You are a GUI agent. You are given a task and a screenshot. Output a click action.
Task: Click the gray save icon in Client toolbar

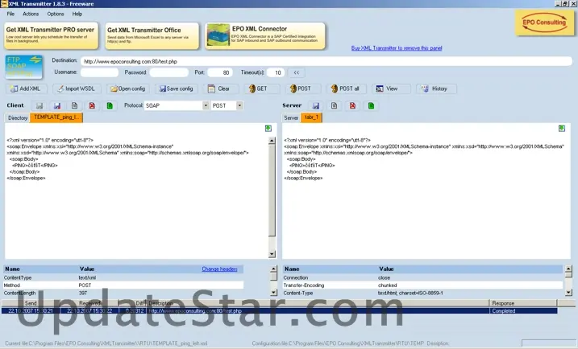point(39,106)
